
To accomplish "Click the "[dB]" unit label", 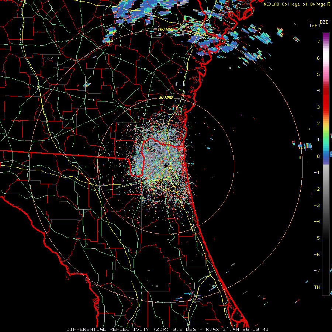I will coord(315,26).
